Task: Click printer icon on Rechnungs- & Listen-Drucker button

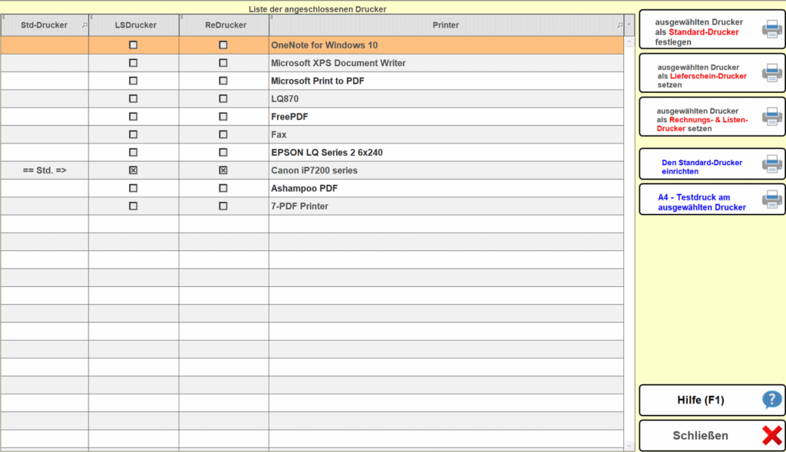Action: (x=772, y=116)
